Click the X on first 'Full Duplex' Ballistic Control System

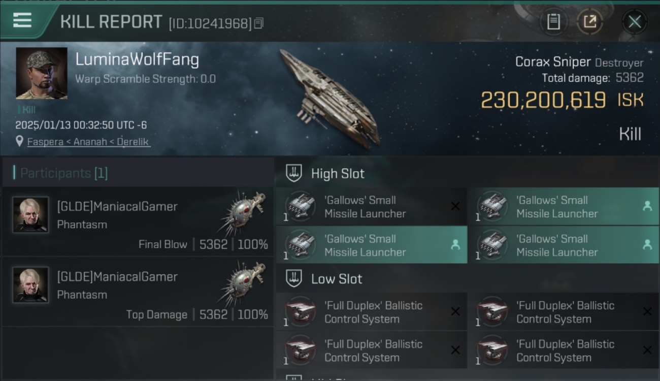[455, 311]
